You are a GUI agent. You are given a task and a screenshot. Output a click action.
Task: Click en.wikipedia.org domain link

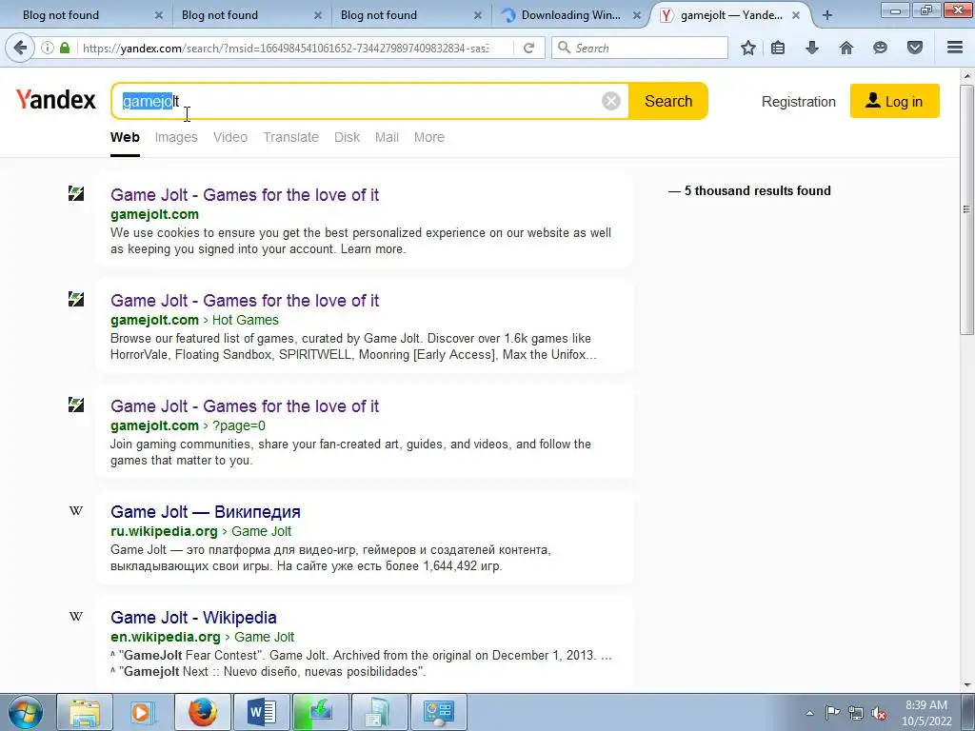(166, 637)
